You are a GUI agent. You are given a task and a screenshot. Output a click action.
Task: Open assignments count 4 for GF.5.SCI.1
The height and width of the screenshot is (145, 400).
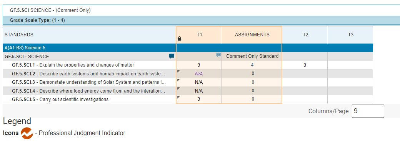tap(252, 65)
